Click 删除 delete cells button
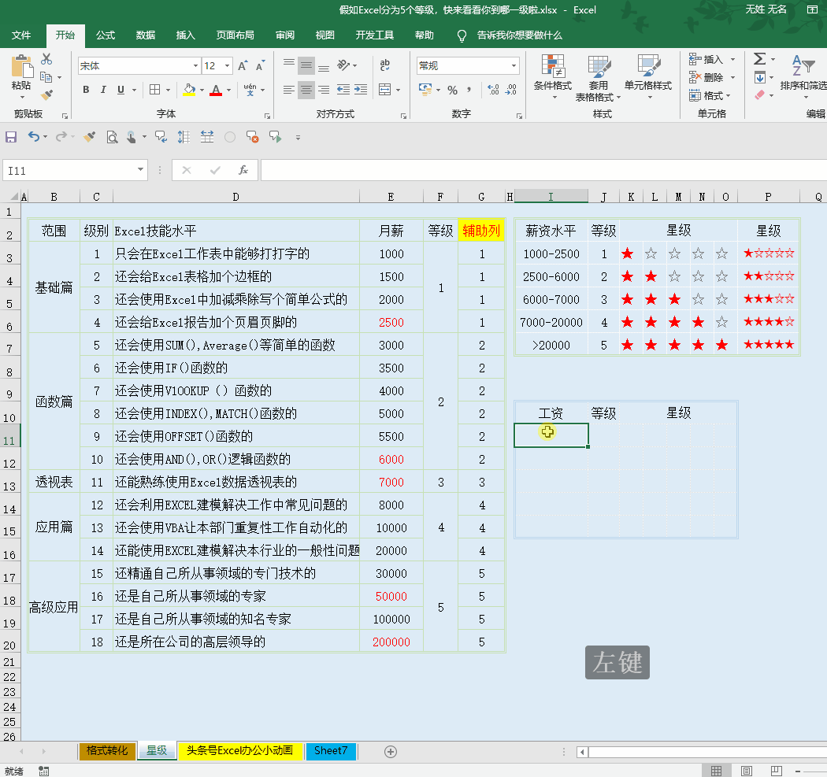 pos(711,77)
